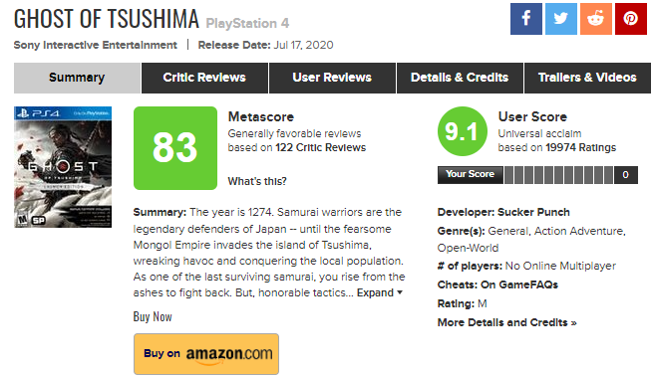Pin the page on Pinterest

pyautogui.click(x=631, y=19)
